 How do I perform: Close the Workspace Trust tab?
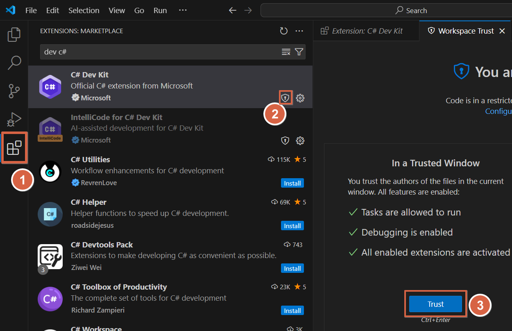(502, 31)
